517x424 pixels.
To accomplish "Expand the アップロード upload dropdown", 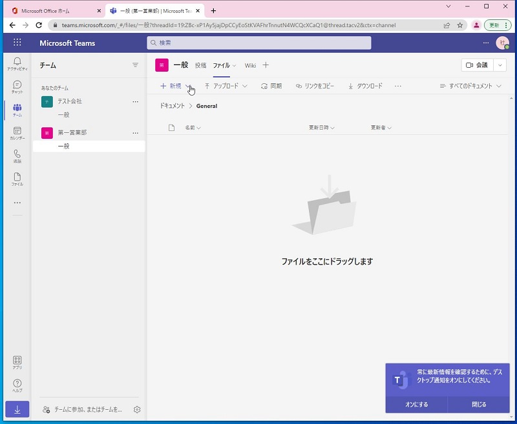I will tap(245, 86).
